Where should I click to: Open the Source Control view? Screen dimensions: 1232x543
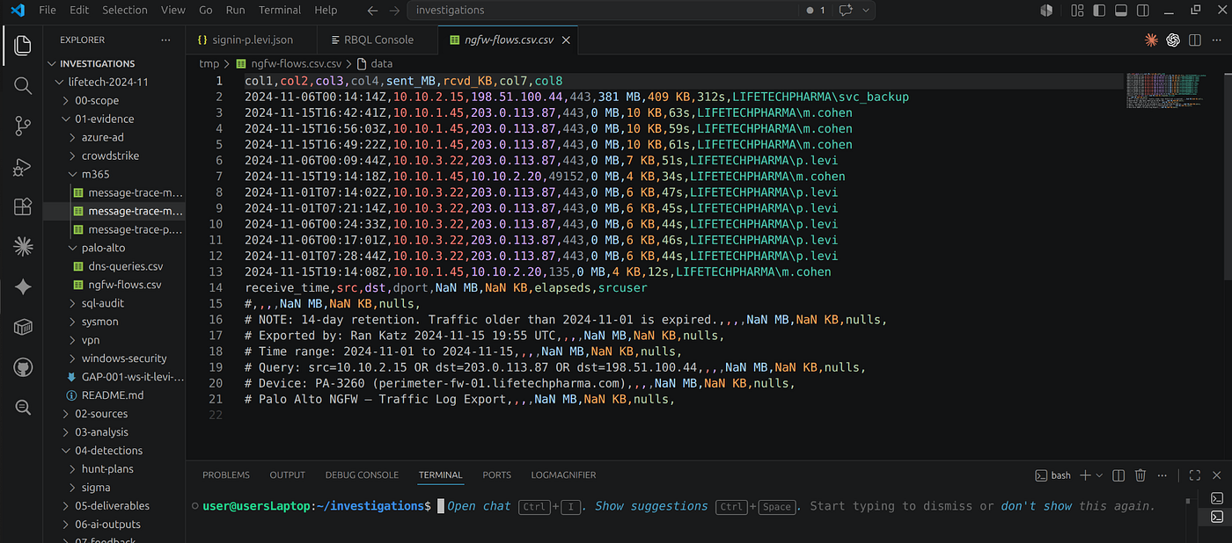click(23, 126)
